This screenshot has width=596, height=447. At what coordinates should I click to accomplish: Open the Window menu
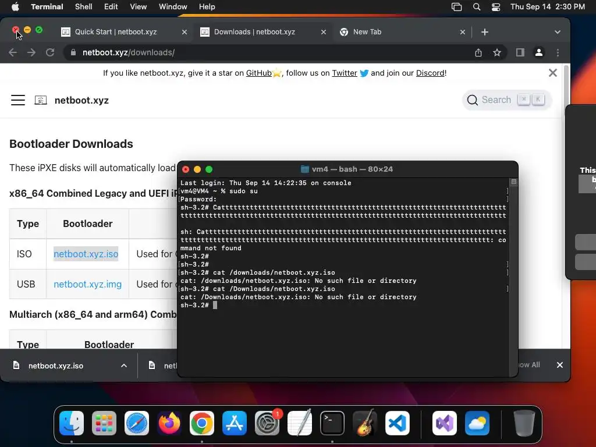click(173, 7)
